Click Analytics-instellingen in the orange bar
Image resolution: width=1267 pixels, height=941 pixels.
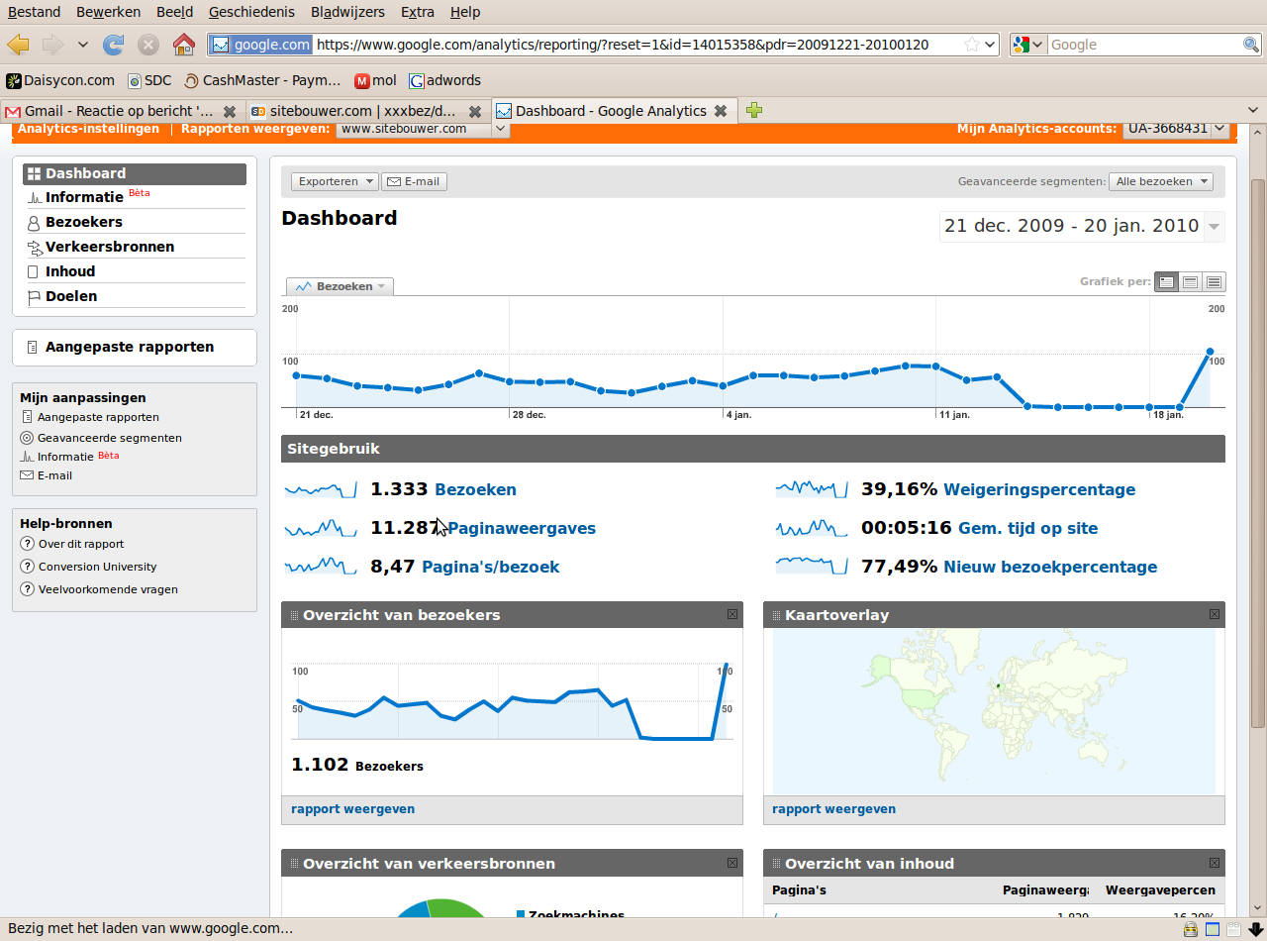(88, 129)
